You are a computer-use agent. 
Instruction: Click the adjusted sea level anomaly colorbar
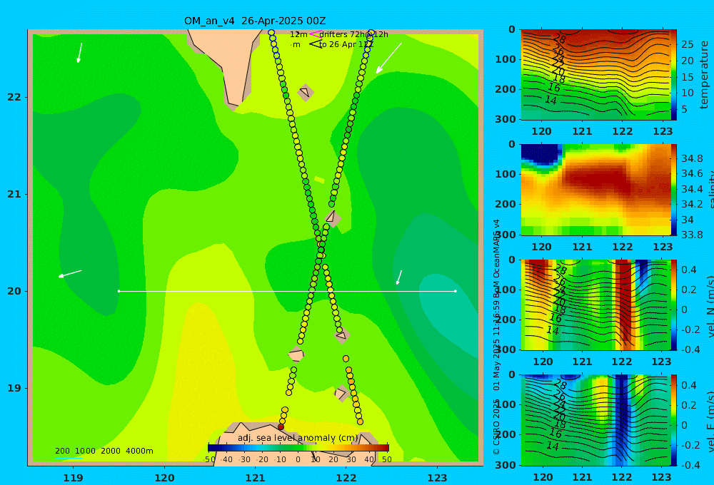click(298, 447)
